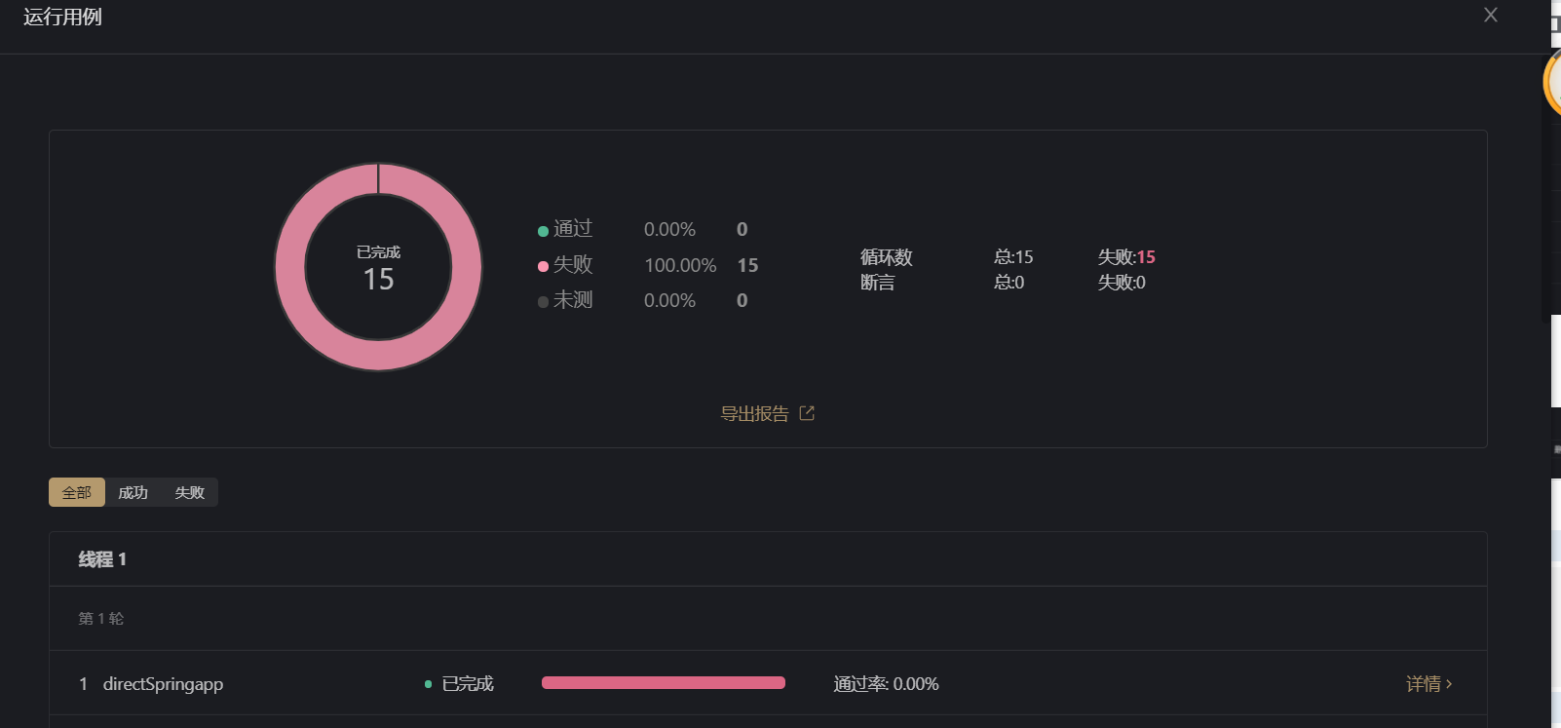Switch to the 成功 filter tab
This screenshot has height=728, width=1561.
pos(133,492)
